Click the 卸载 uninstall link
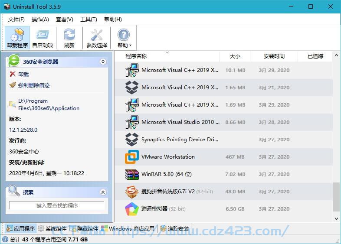Viewport: 341px width, 244px height. (23, 74)
